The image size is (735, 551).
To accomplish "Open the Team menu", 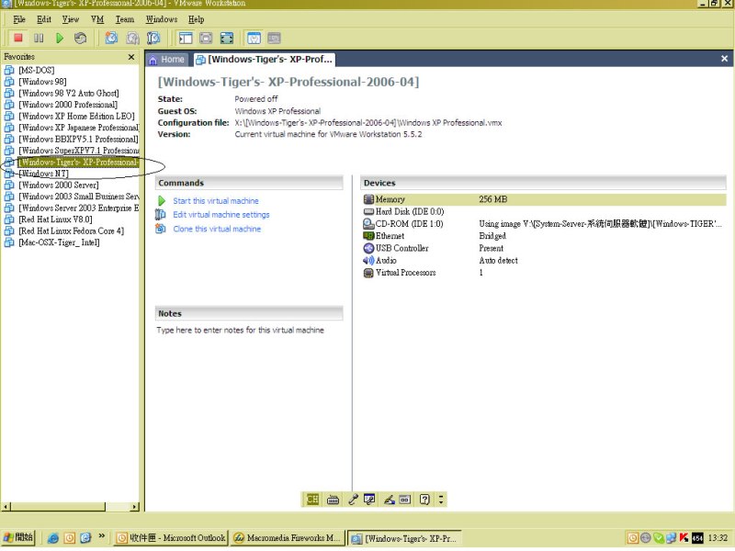I will click(125, 19).
